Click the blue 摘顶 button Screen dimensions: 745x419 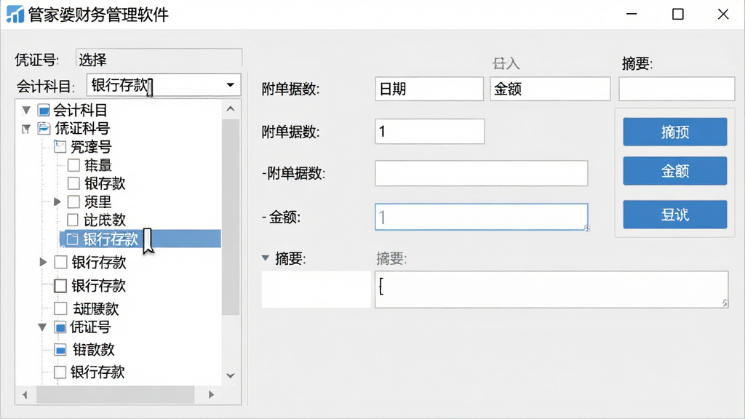point(674,132)
